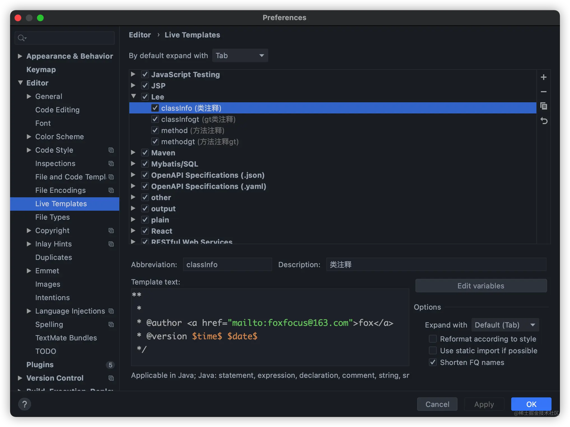Image resolution: width=570 pixels, height=427 pixels.
Task: Select File Types in the sidebar
Action: coord(52,217)
